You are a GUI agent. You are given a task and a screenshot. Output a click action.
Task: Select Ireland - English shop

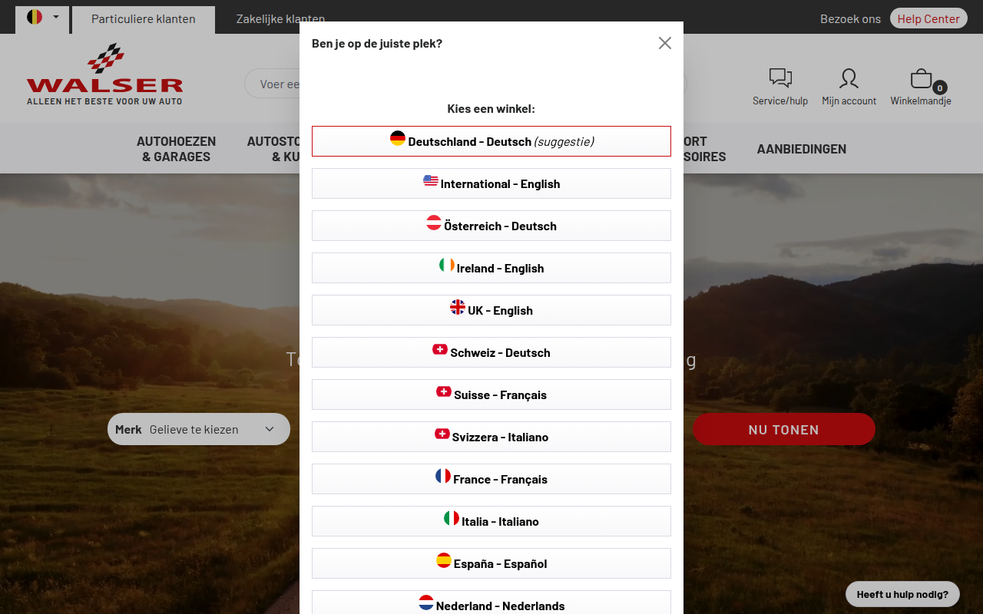(x=491, y=268)
